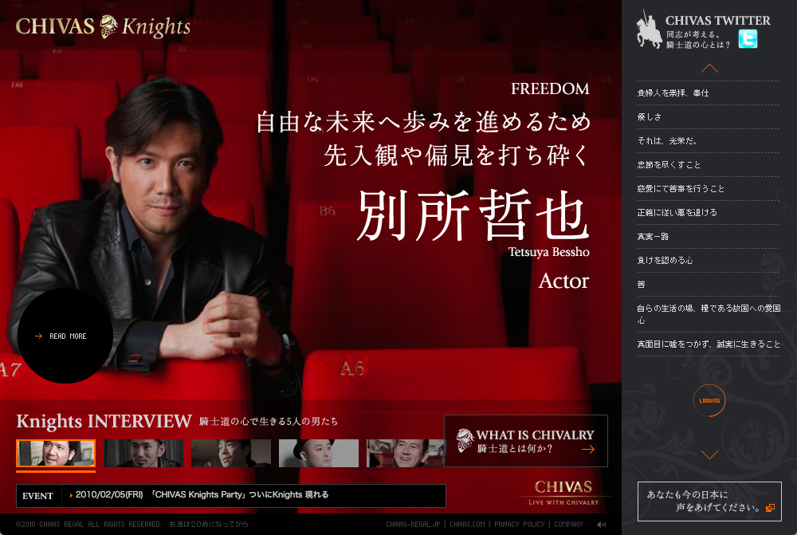Click the CHIVAS Knights helmet logo
Screen dimensions: 797x535
pos(108,26)
